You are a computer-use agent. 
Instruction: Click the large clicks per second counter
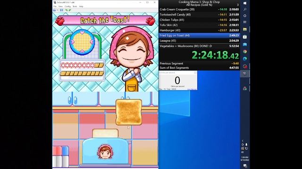177,80
